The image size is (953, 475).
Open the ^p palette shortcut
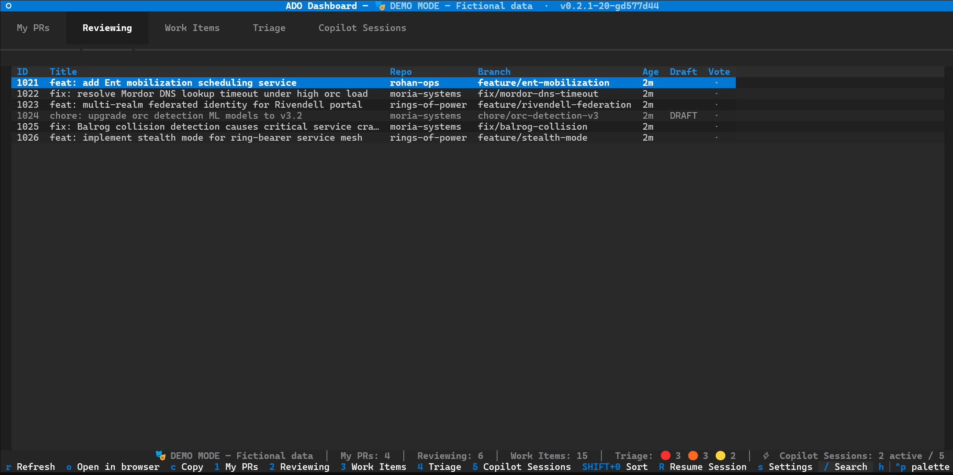pos(922,467)
